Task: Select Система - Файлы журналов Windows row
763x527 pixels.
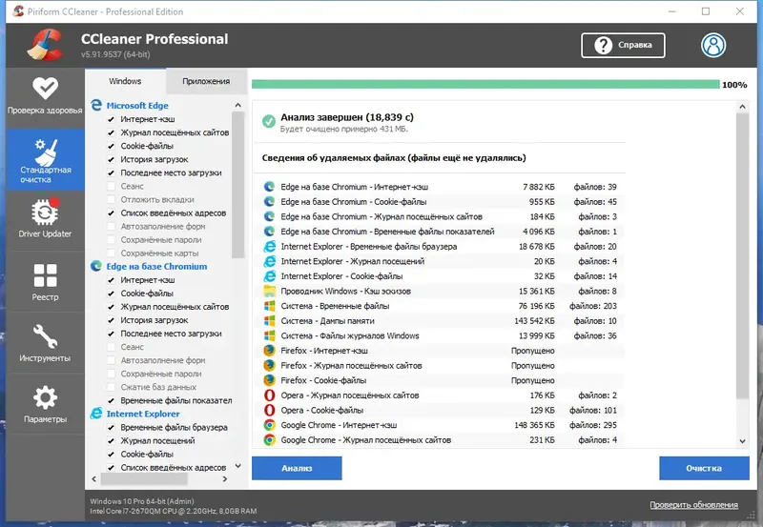Action: [441, 336]
